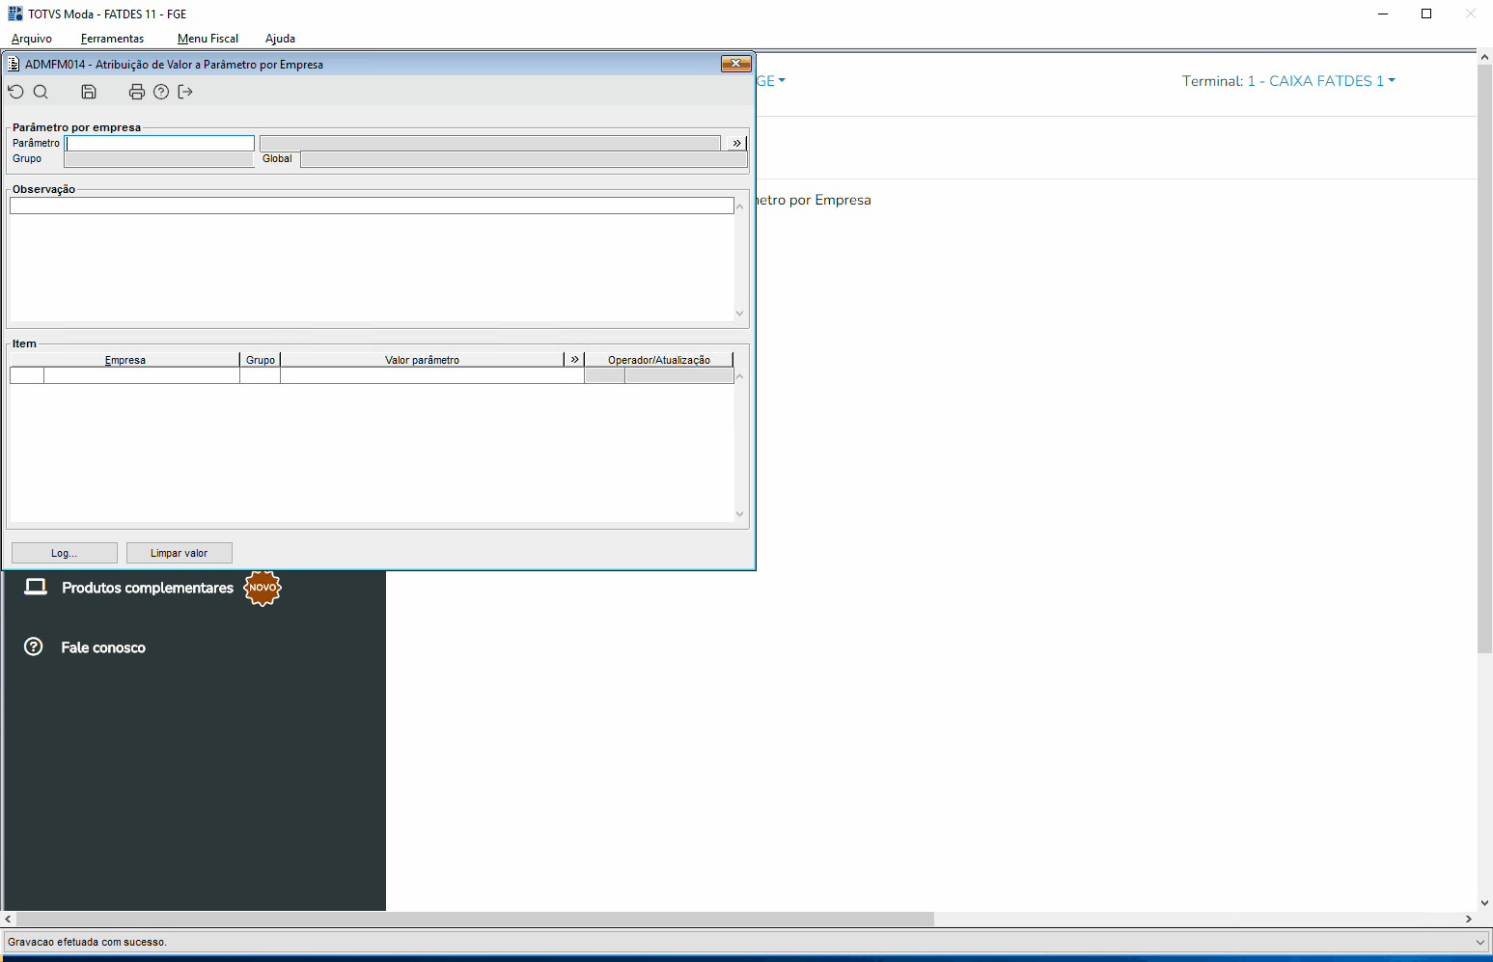1493x962 pixels.
Task: Click horizontal scrollbar right arrow
Action: pos(1469,919)
